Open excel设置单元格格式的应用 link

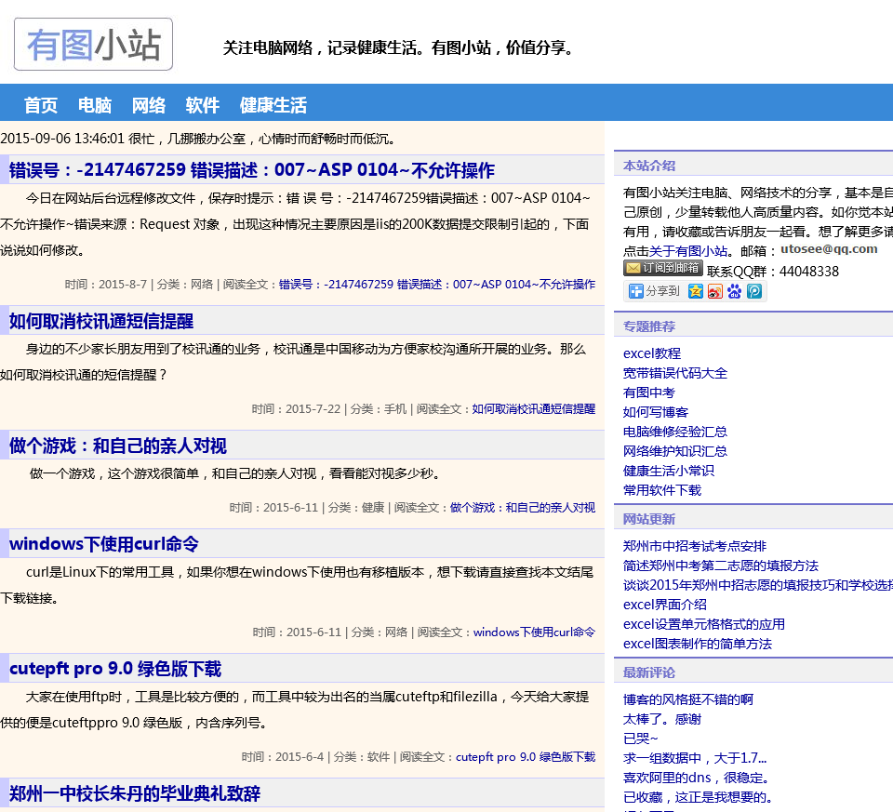tap(704, 624)
